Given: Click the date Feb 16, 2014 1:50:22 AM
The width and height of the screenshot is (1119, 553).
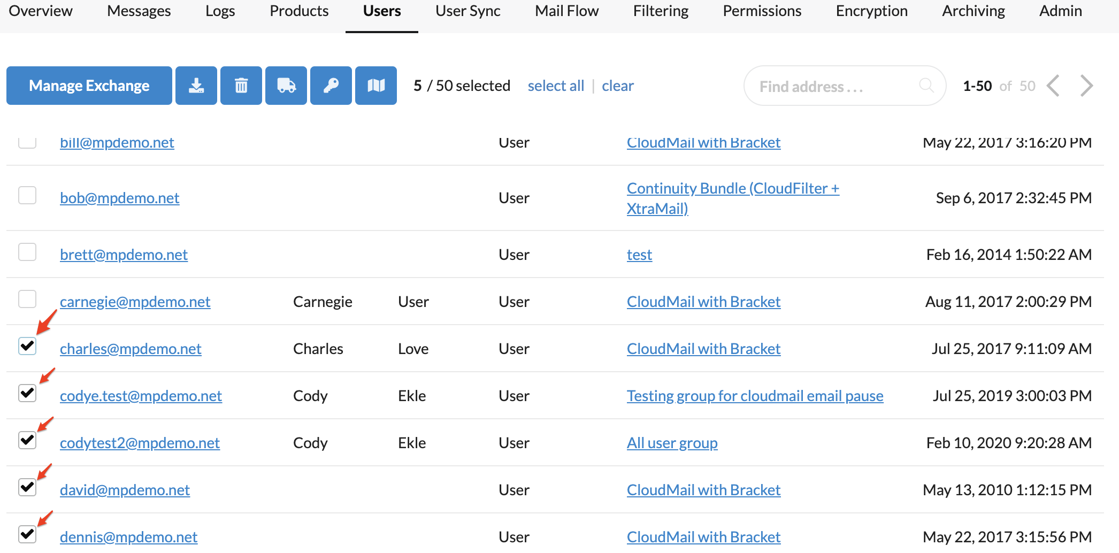Looking at the screenshot, I should 1009,255.
